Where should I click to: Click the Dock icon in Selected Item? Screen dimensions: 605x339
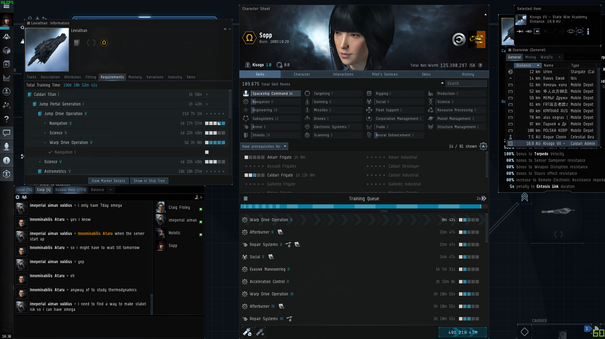click(537, 32)
